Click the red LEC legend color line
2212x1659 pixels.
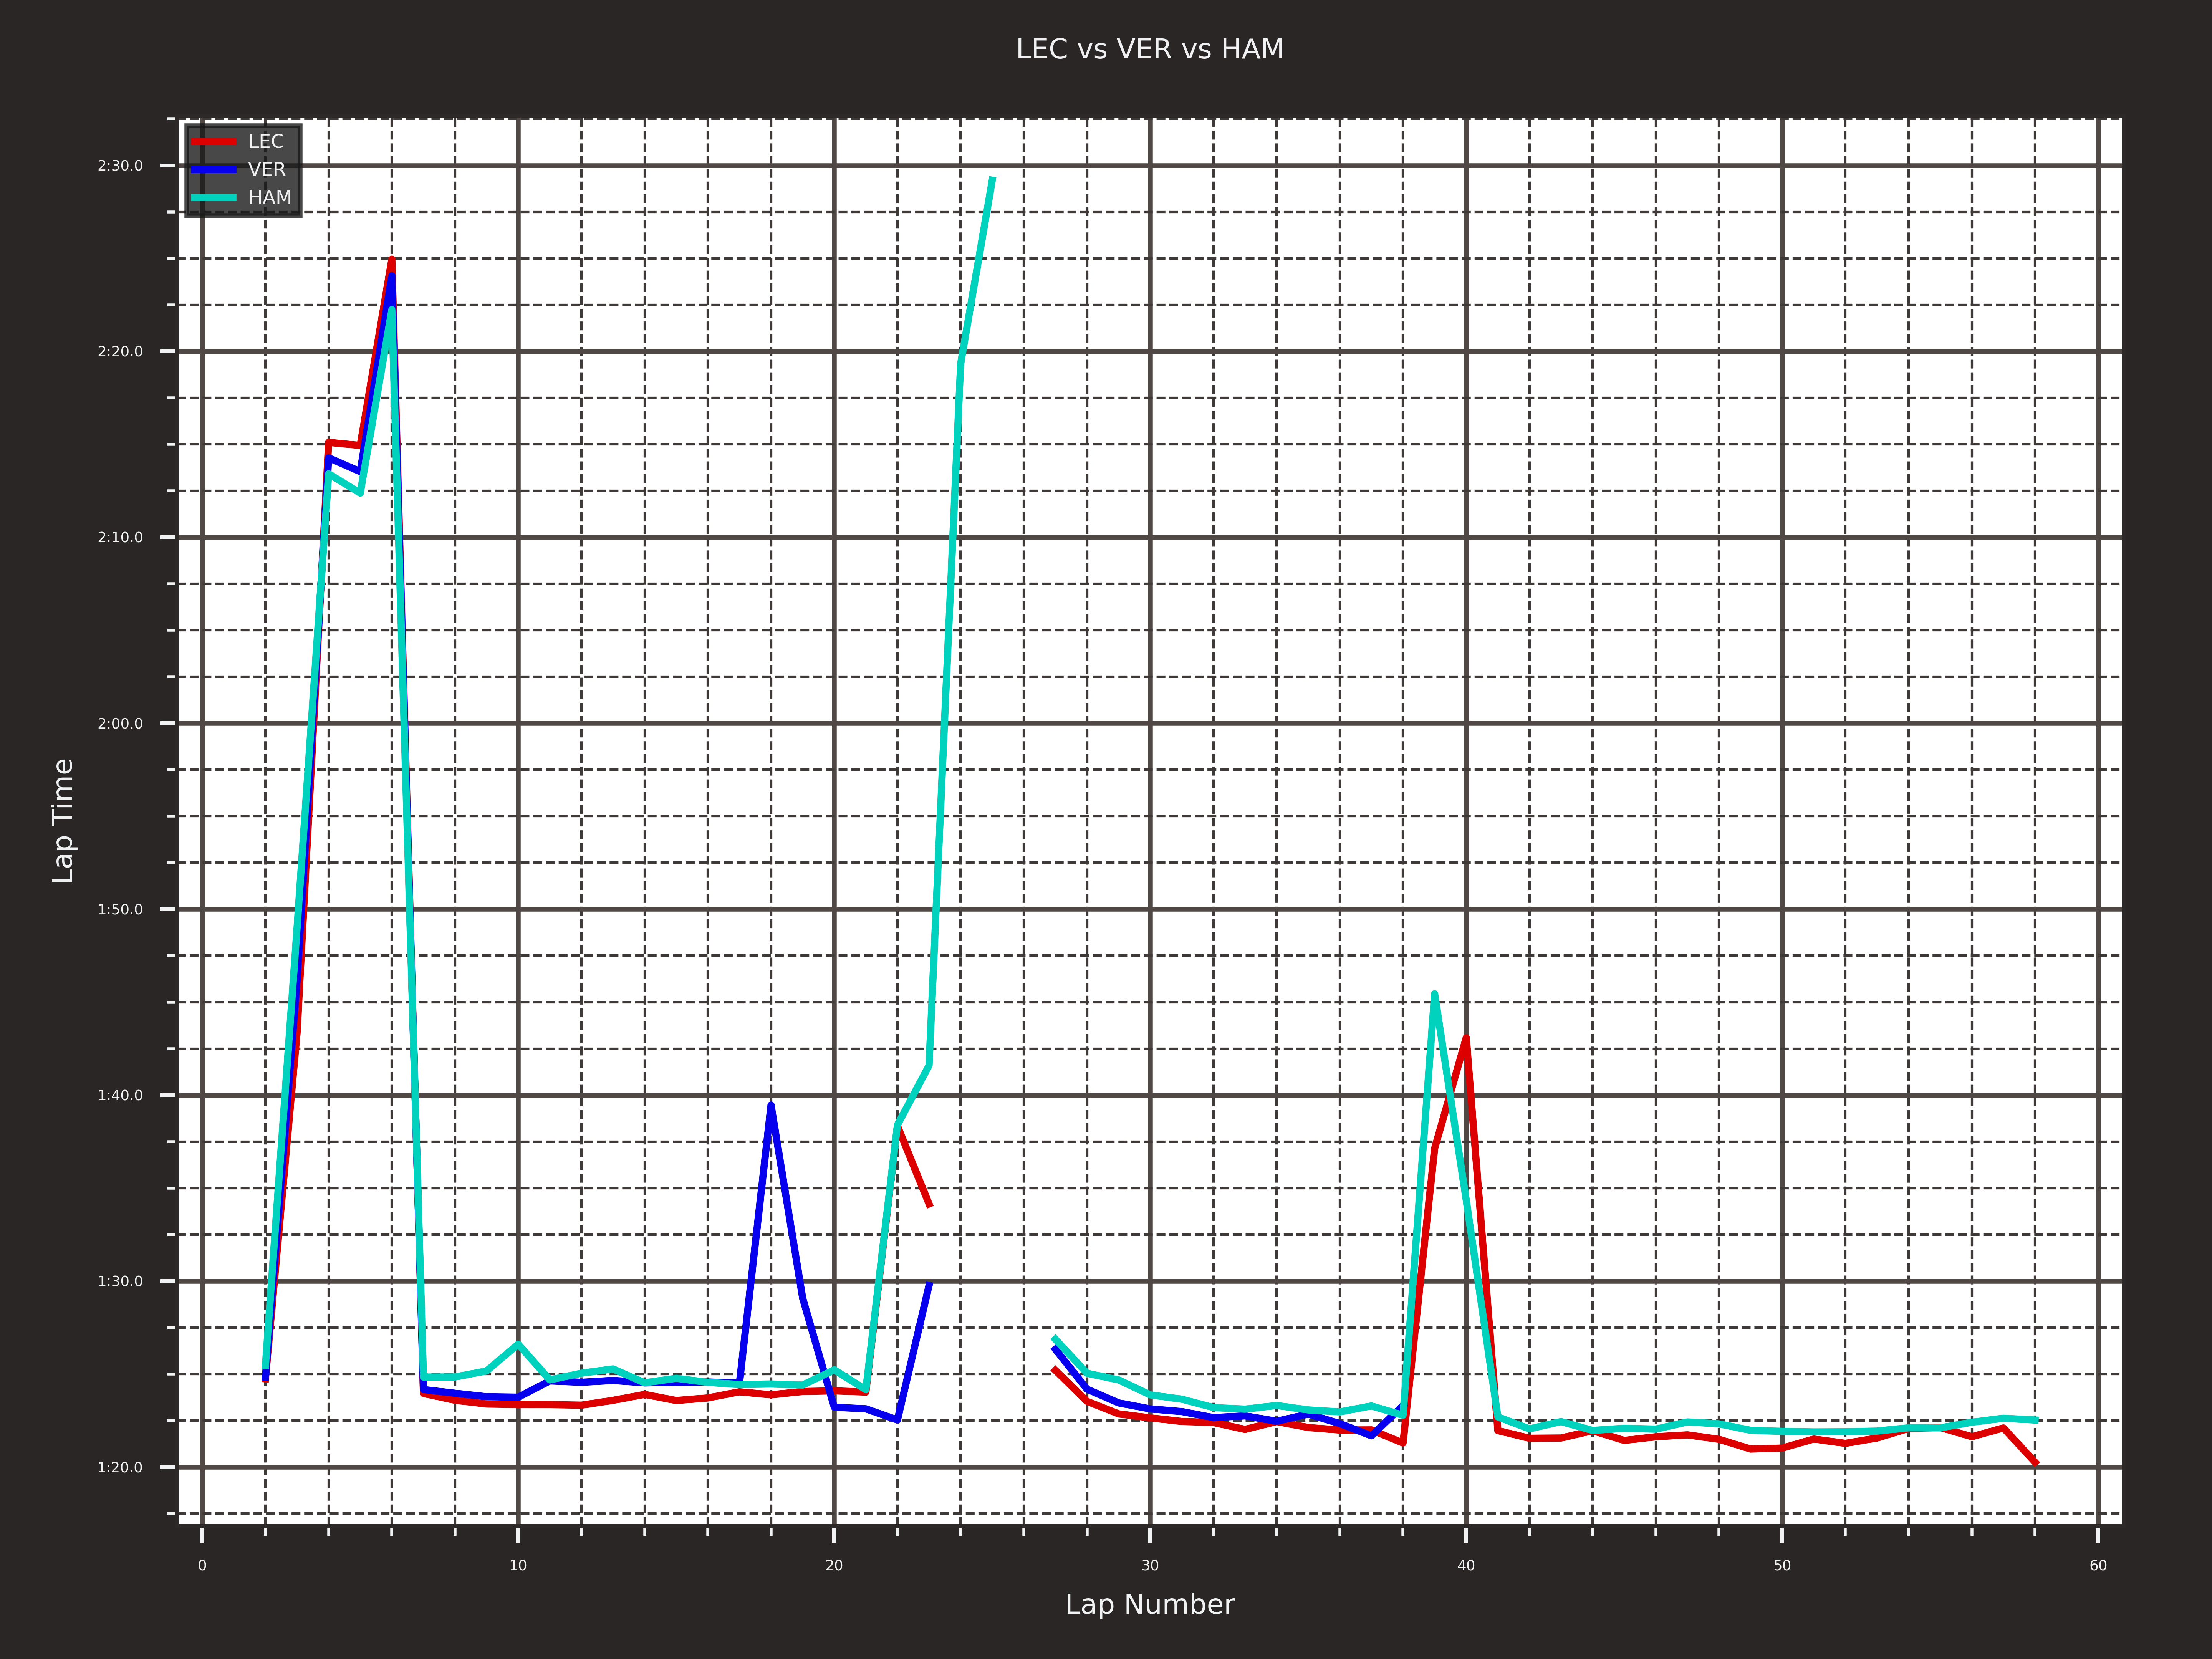214,142
